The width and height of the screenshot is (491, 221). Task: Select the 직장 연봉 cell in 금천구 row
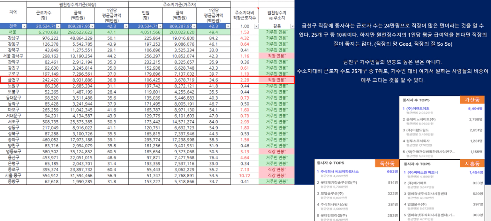277,80
